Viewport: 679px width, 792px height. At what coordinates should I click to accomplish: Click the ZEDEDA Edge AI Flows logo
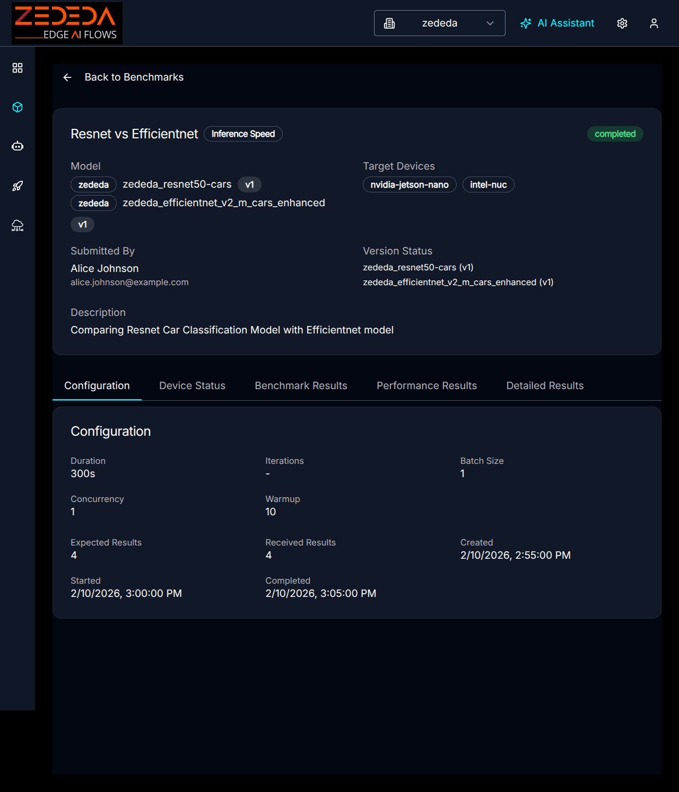[x=67, y=23]
